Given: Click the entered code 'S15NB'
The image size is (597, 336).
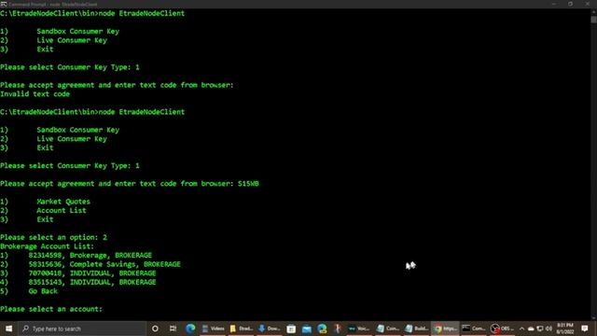Looking at the screenshot, I should (248, 184).
